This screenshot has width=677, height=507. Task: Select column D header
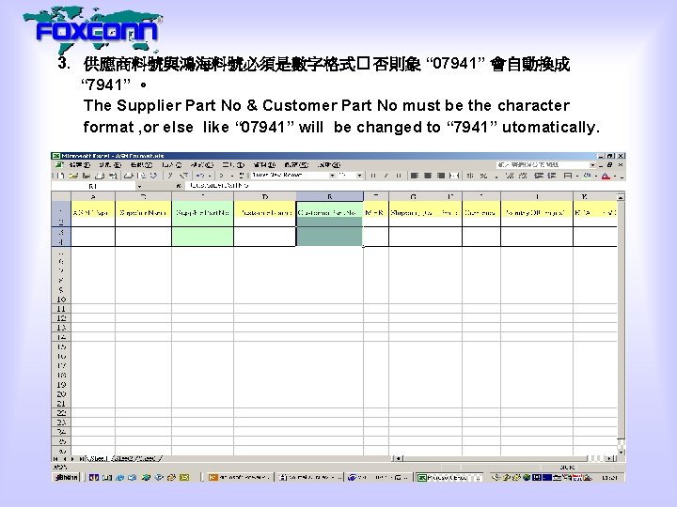click(x=264, y=196)
